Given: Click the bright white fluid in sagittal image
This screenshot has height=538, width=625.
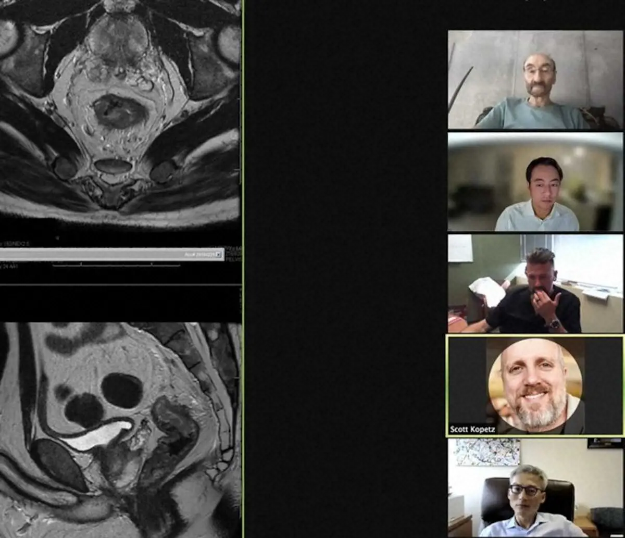Looking at the screenshot, I should (99, 435).
